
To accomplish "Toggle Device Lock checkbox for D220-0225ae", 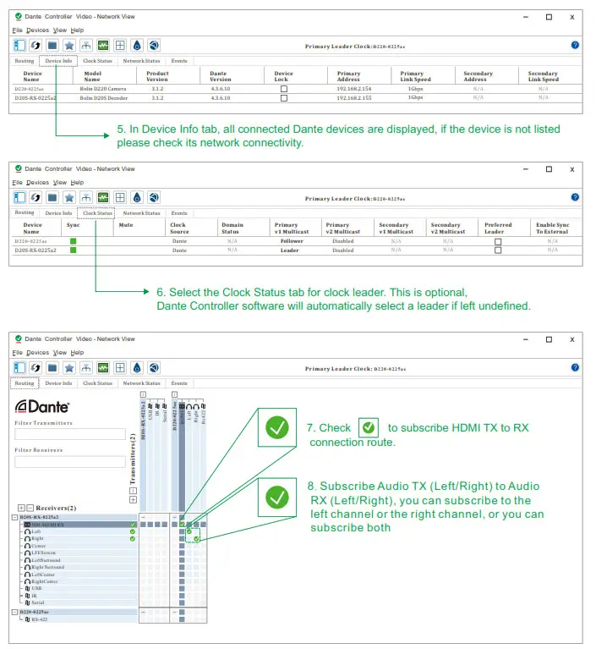I will [284, 89].
